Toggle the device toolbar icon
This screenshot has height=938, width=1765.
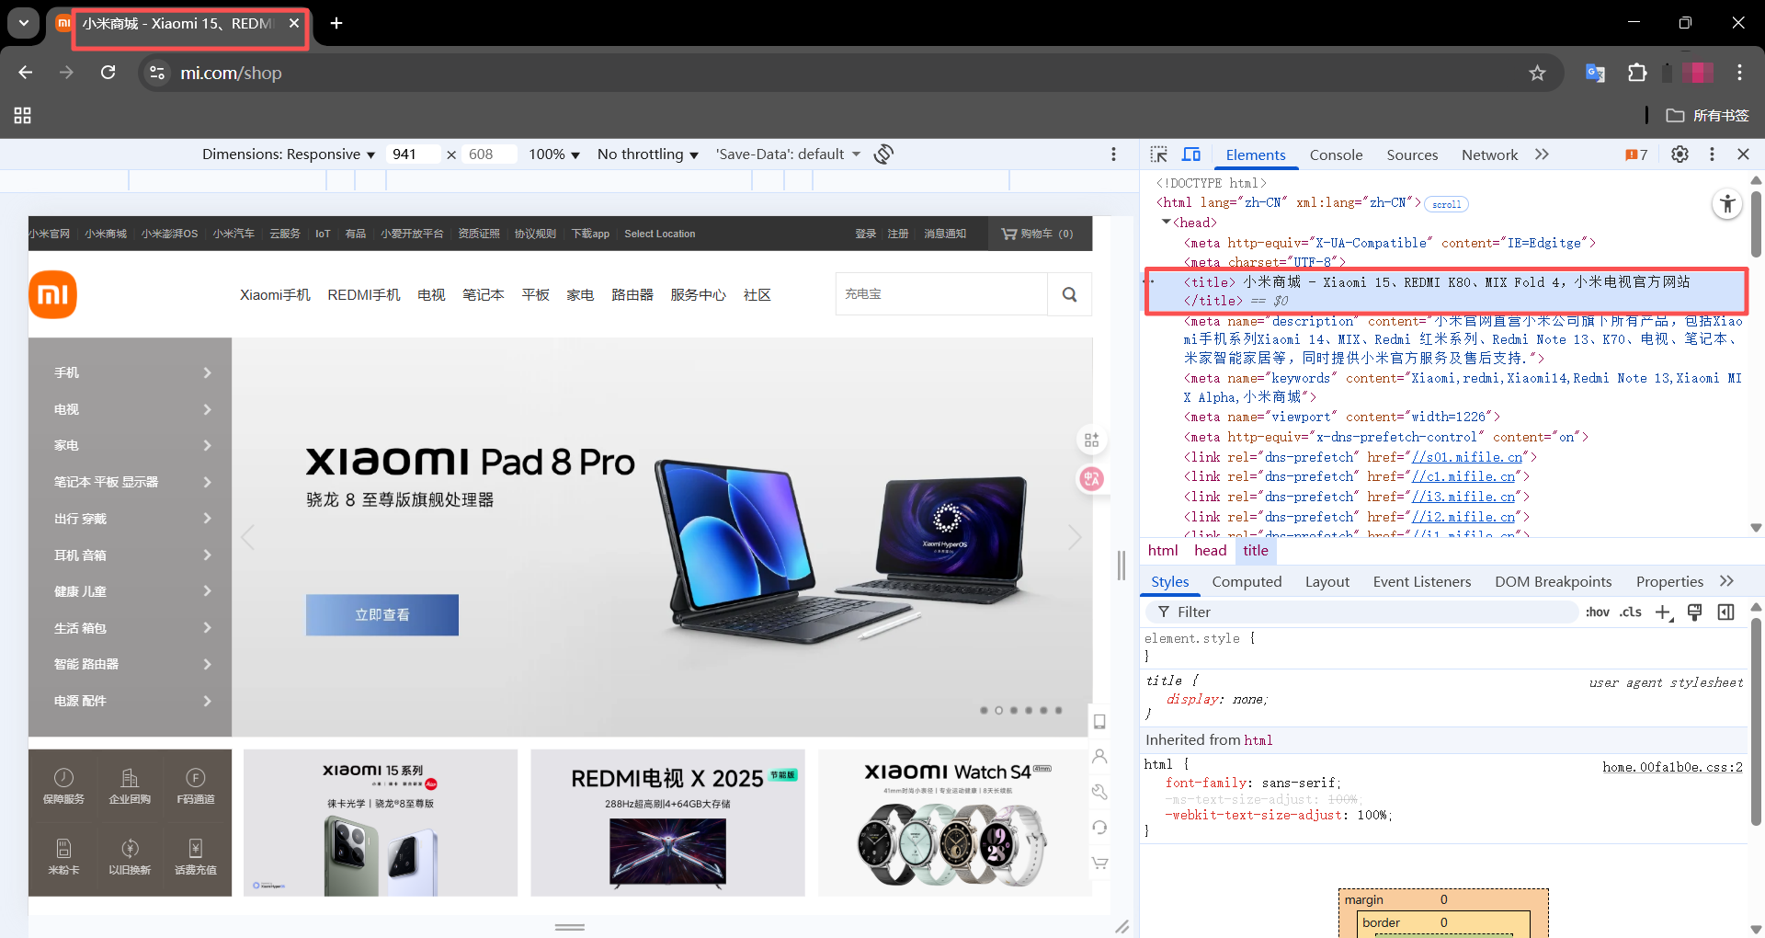pyautogui.click(x=1191, y=154)
